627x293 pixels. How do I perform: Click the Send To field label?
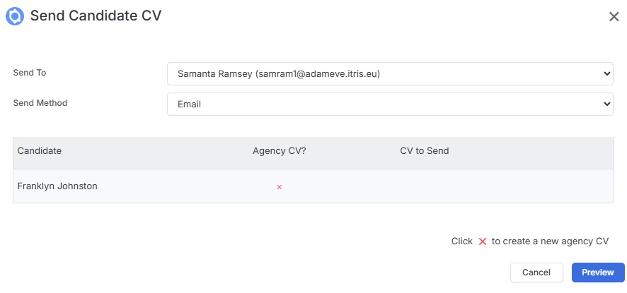[30, 73]
